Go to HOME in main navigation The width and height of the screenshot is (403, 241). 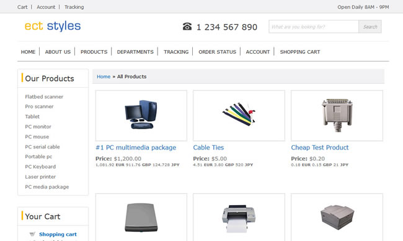click(28, 52)
